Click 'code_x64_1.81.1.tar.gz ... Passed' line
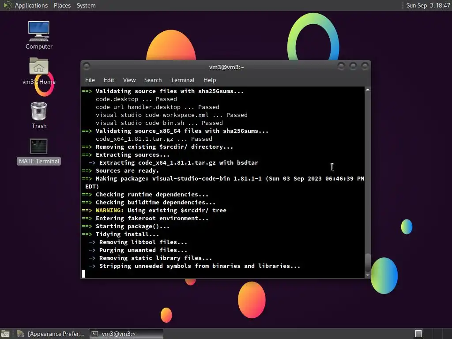This screenshot has width=452, height=339. coord(154,139)
